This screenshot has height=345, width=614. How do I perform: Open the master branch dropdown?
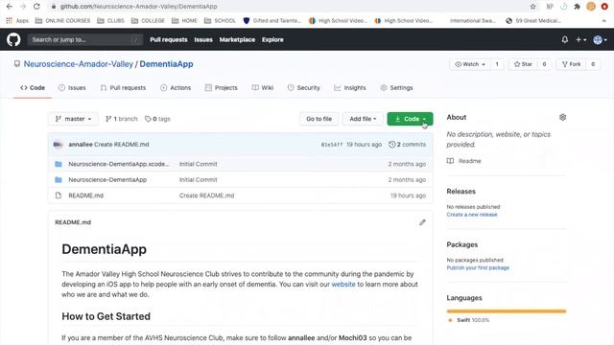[73, 119]
